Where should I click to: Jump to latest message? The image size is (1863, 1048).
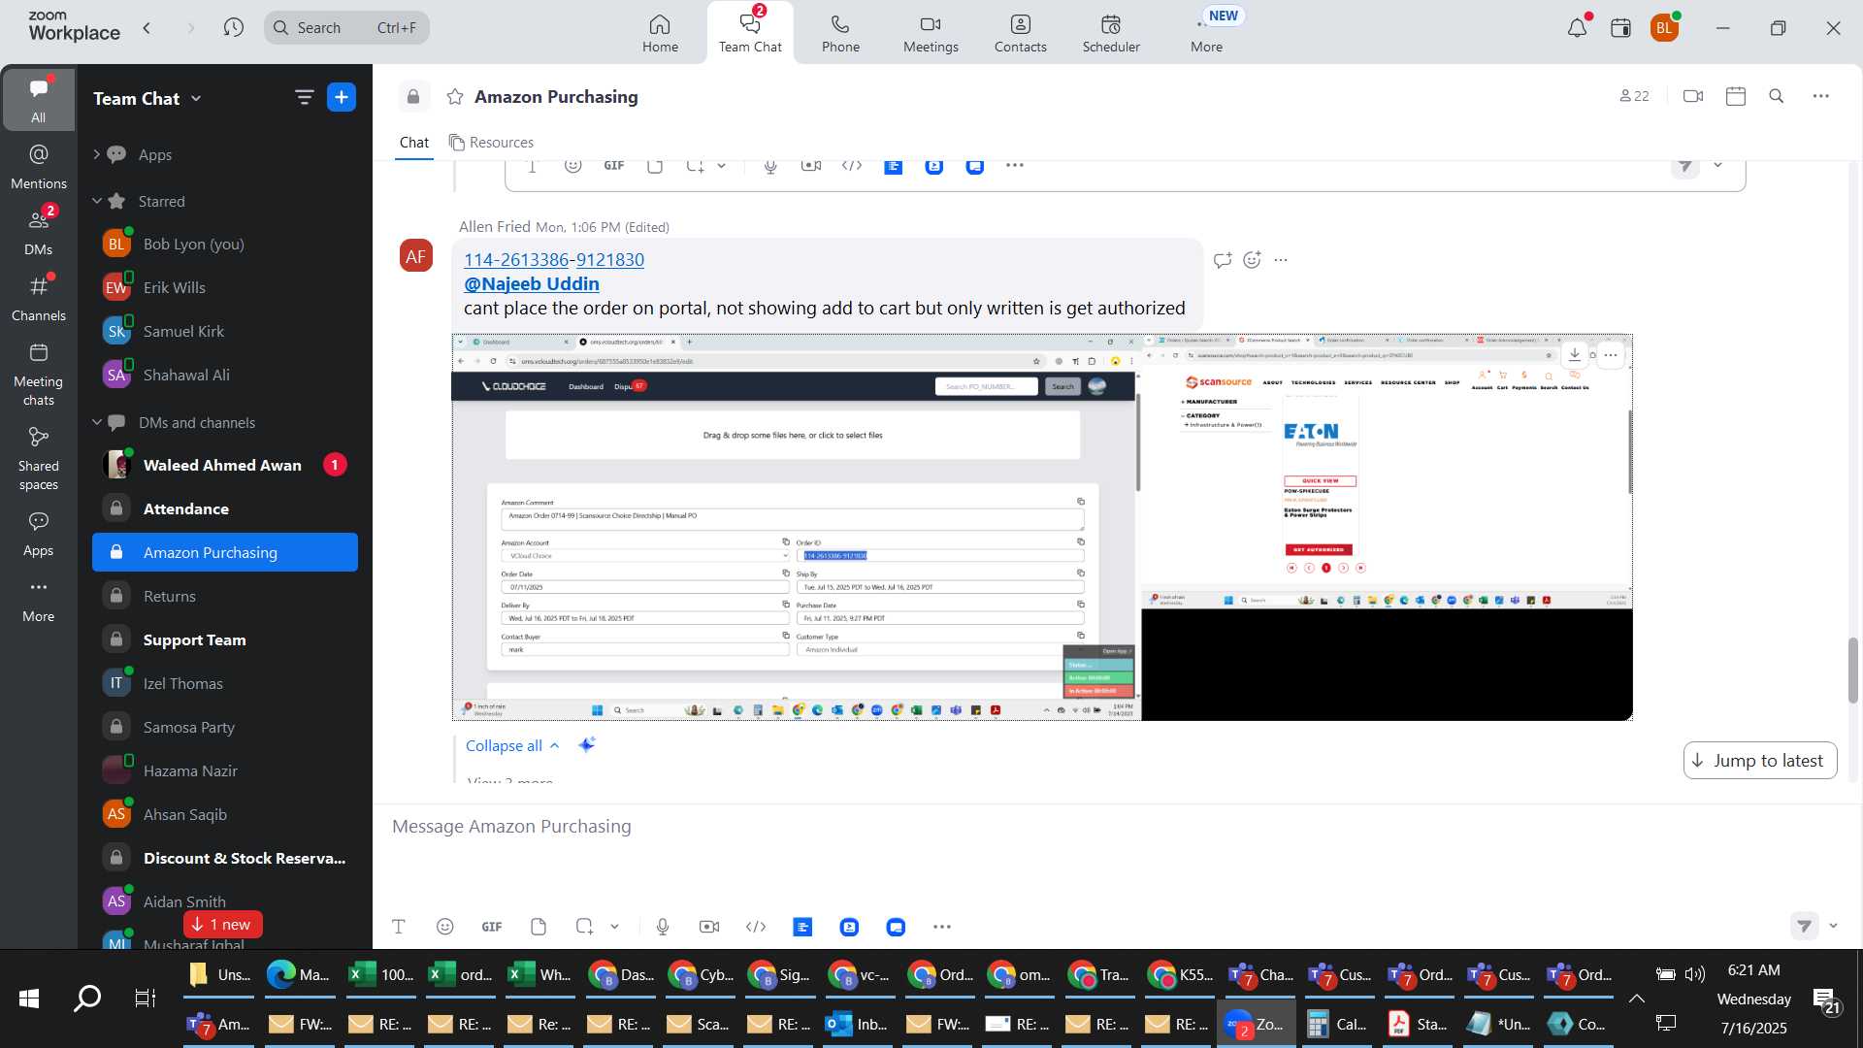coord(1759,761)
